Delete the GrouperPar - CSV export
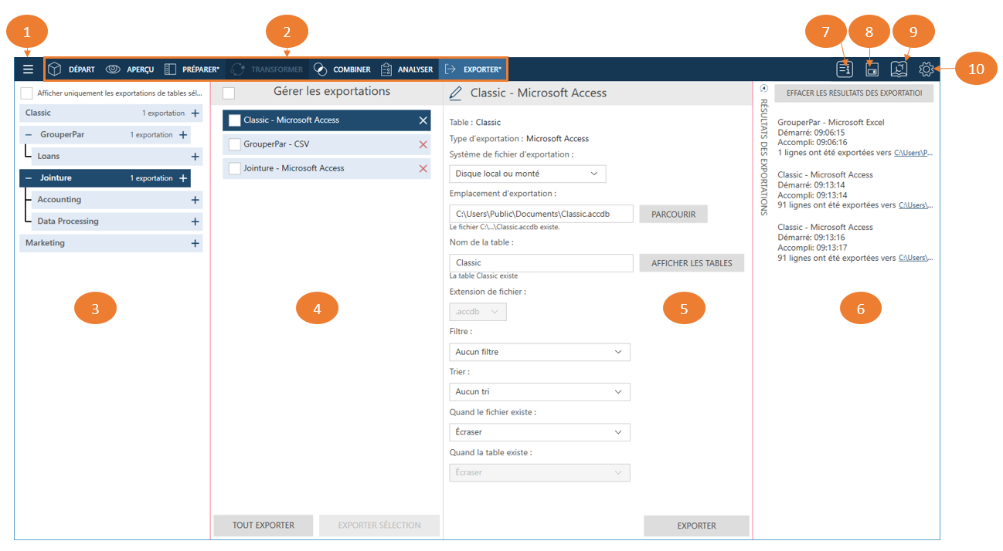 coord(423,144)
